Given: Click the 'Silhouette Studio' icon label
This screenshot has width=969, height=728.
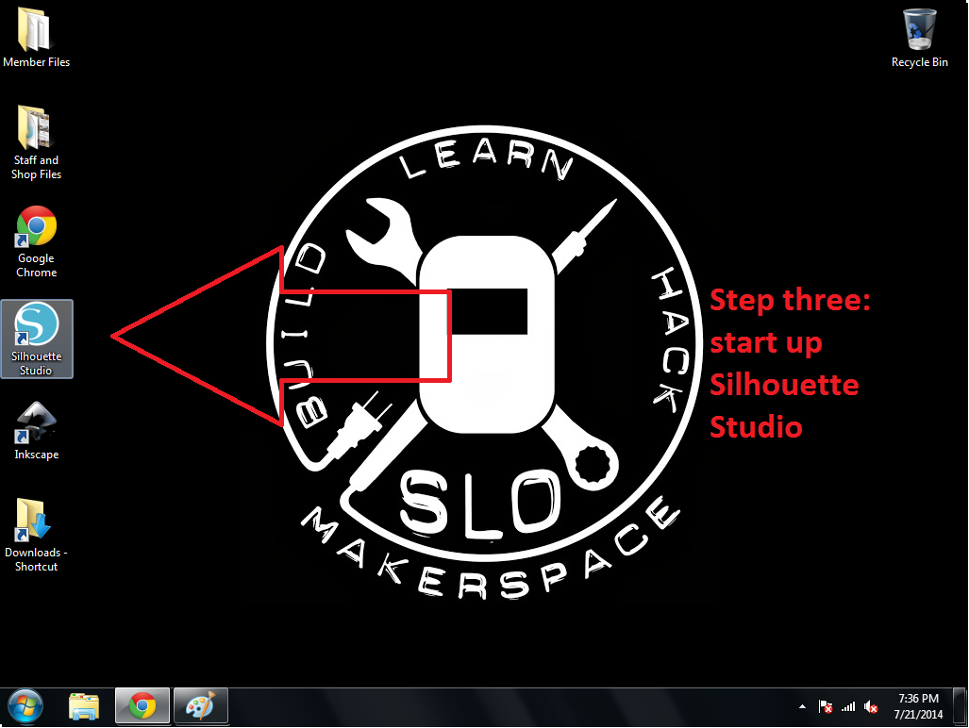Looking at the screenshot, I should point(36,363).
